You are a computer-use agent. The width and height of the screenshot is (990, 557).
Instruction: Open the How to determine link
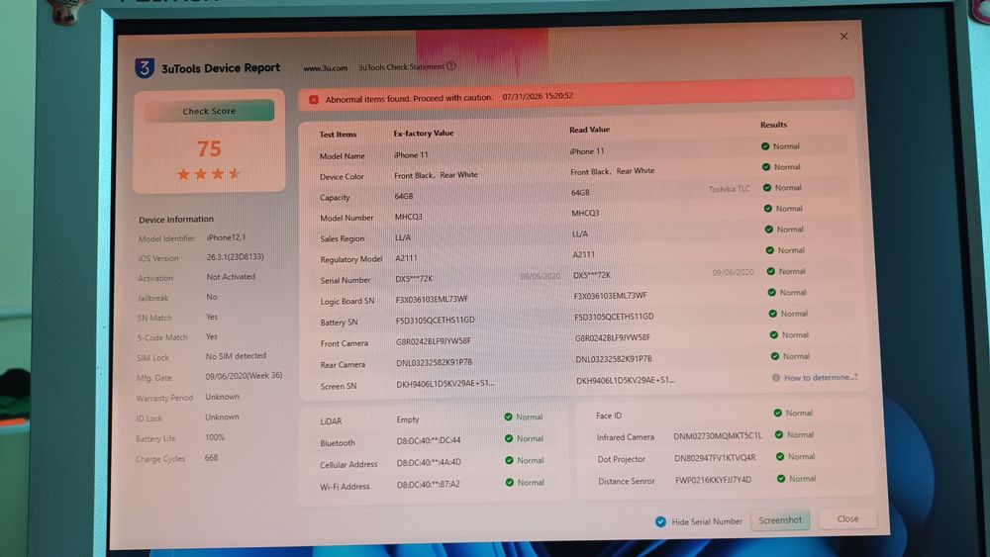coord(820,377)
